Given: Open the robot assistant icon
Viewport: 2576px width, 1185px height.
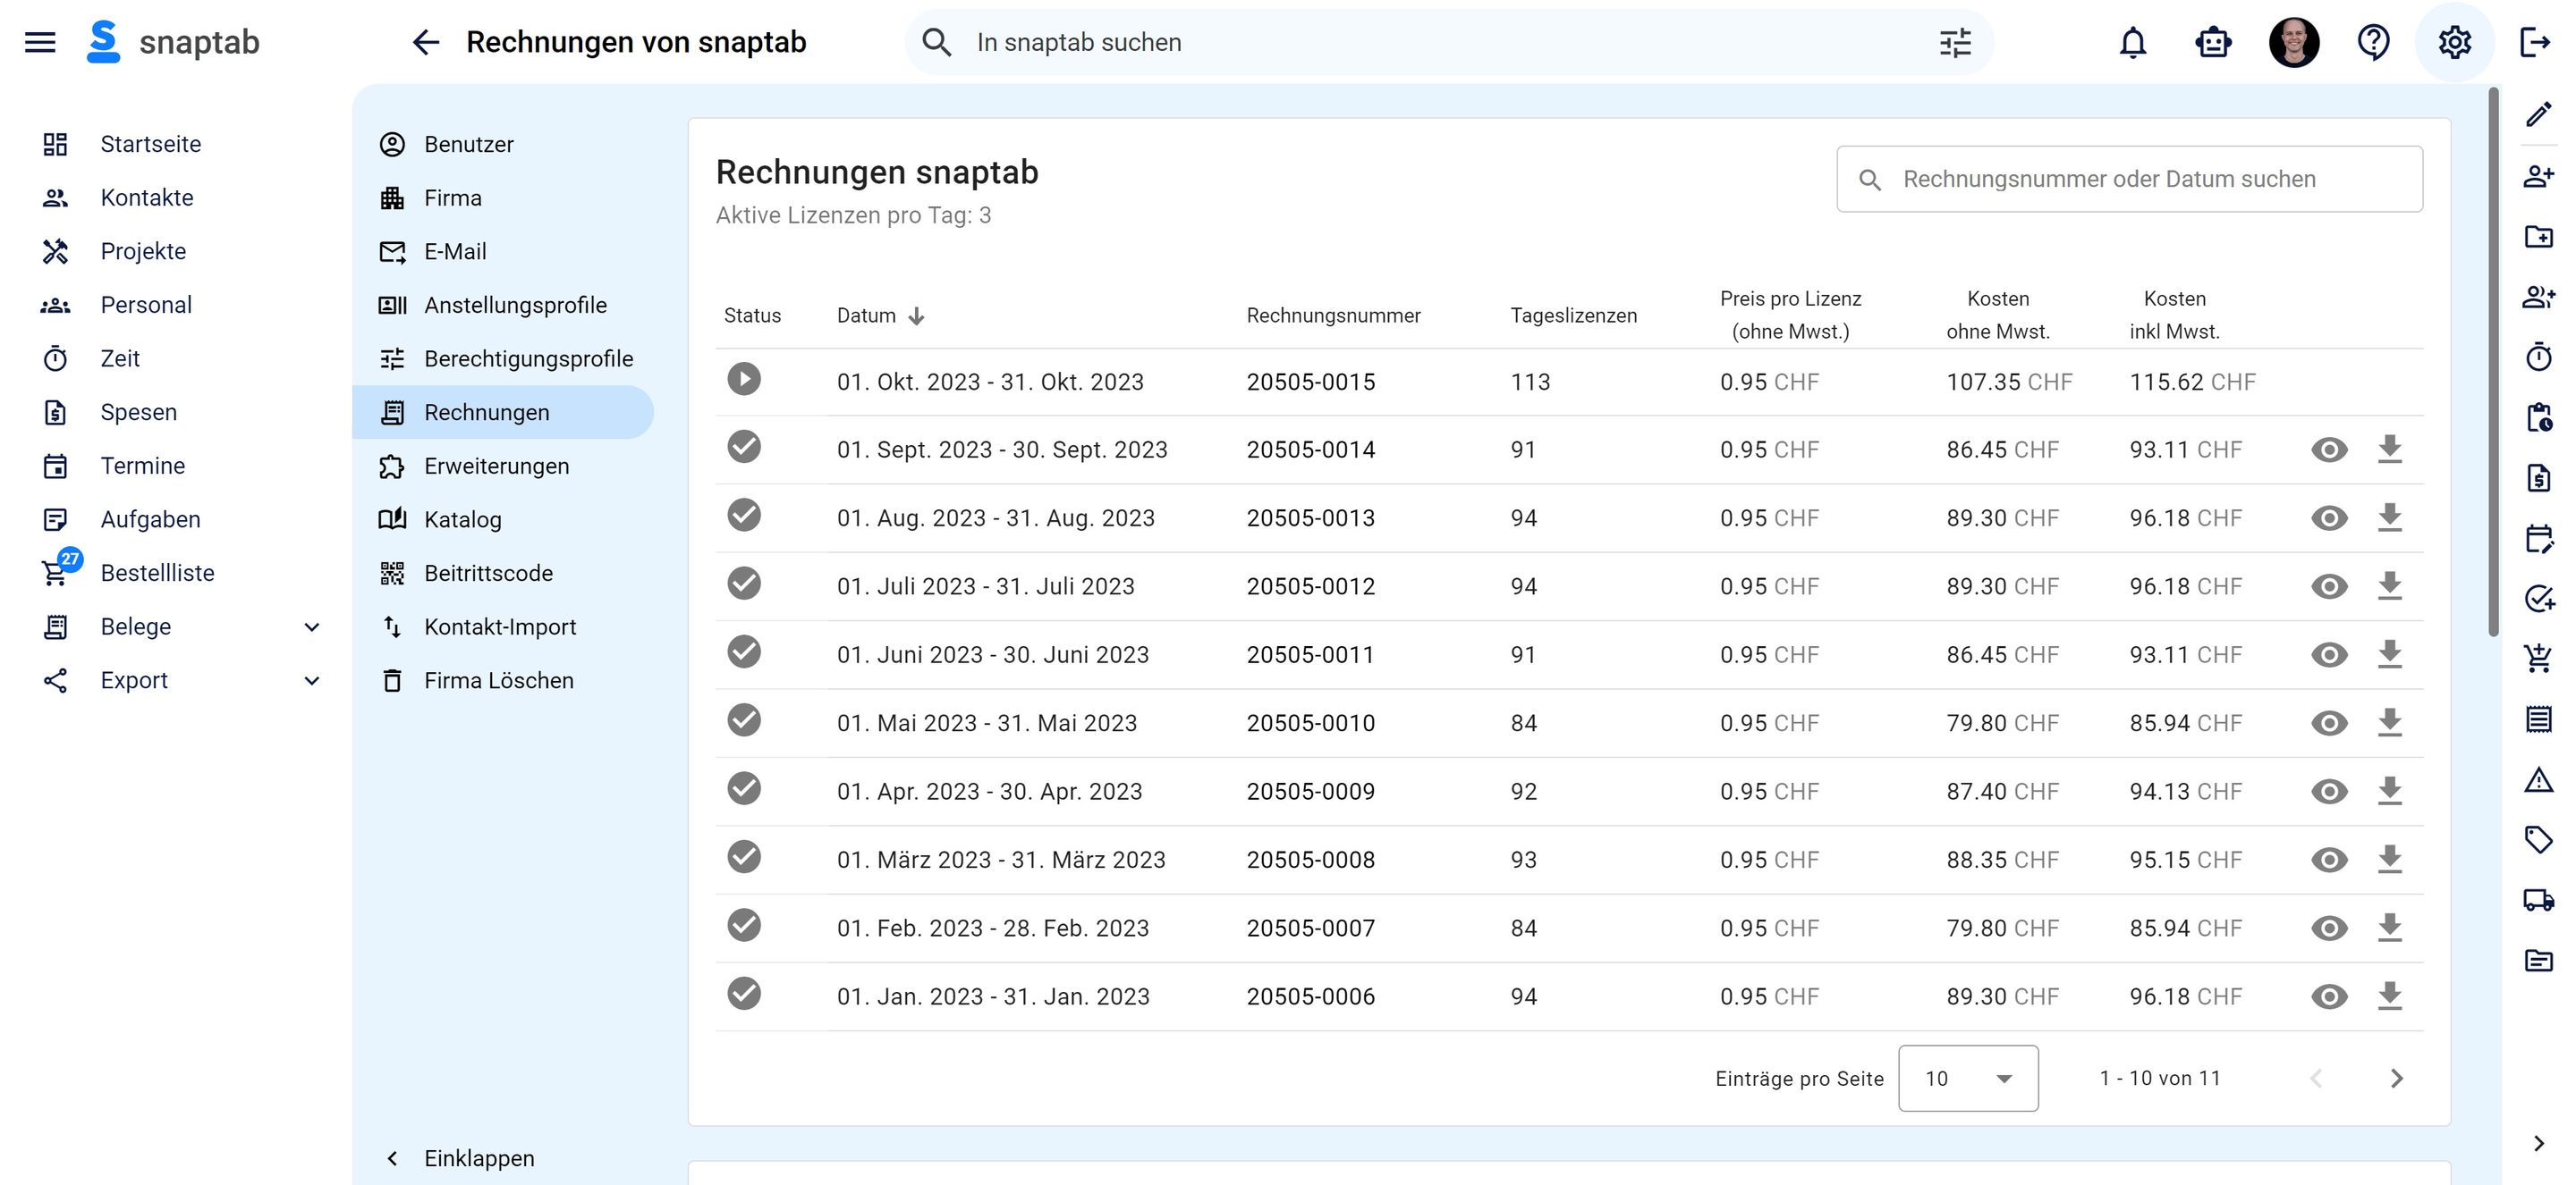Looking at the screenshot, I should coord(2213,42).
